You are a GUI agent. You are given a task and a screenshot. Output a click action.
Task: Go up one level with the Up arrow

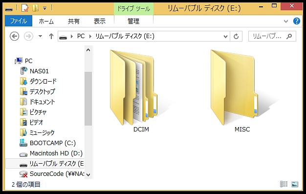click(x=51, y=36)
